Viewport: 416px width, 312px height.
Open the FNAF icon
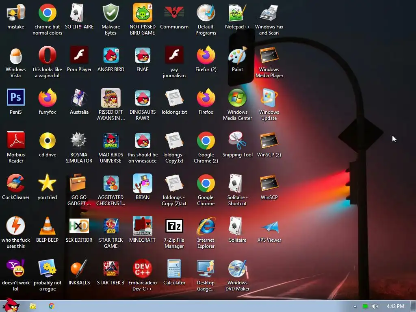click(143, 55)
